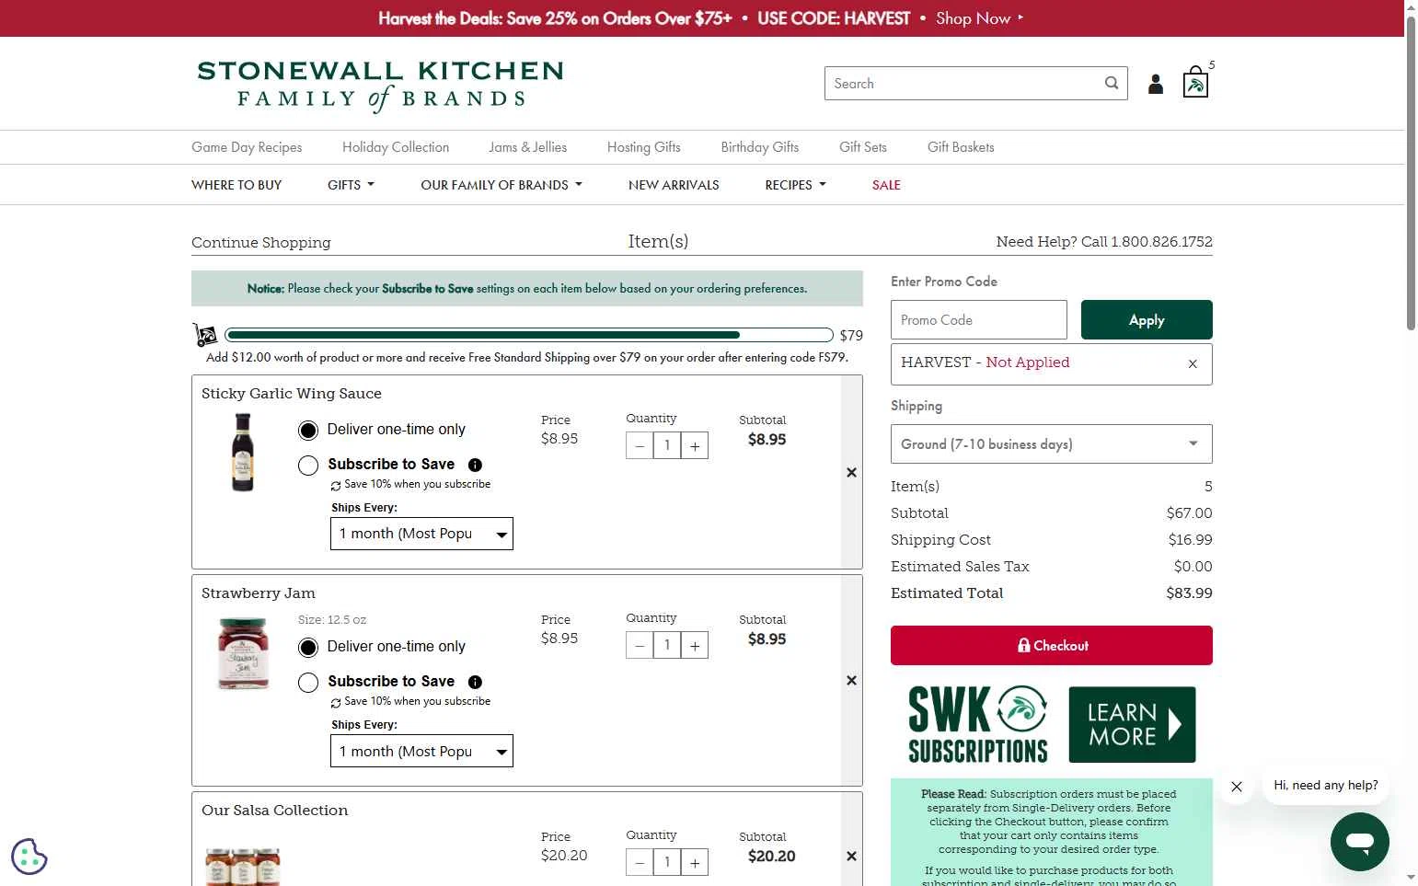Click Apply promo code button

coord(1147,319)
